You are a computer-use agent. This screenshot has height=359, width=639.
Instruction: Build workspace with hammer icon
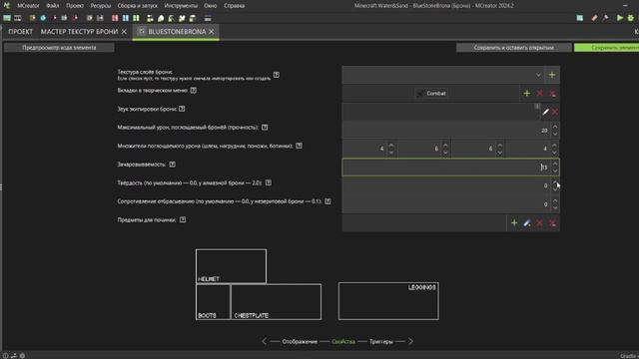point(605,18)
